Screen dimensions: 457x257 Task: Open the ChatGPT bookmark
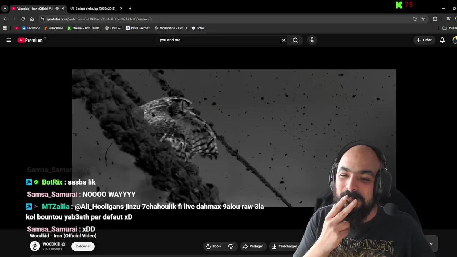coord(114,28)
